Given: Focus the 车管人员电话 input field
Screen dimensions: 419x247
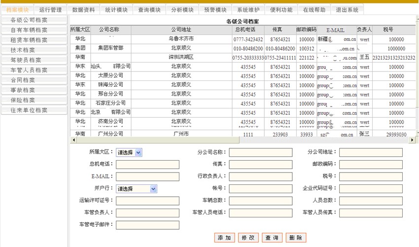Looking at the screenshot, I should (x=261, y=213).
